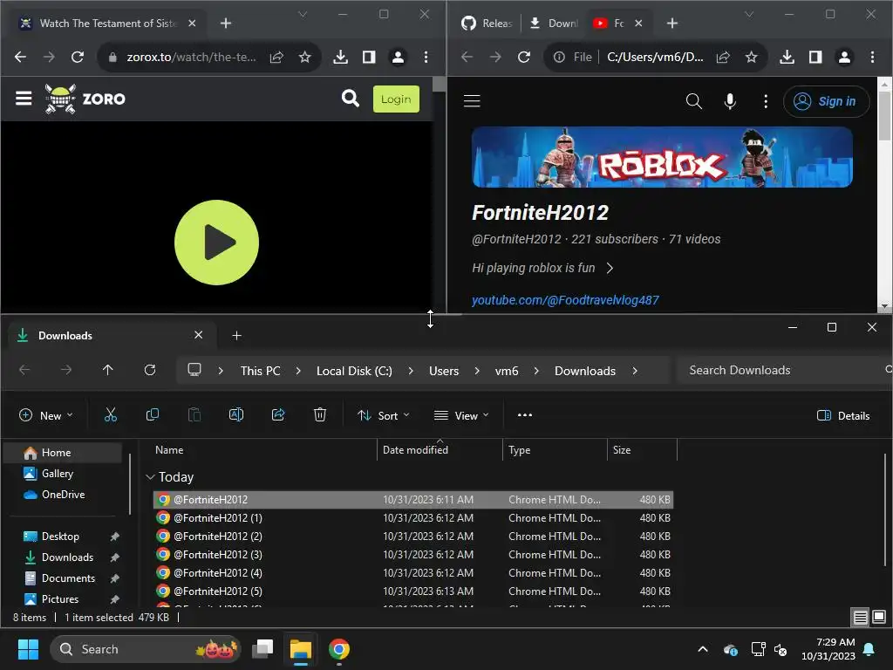Click the Login button on Zoro

pyautogui.click(x=396, y=99)
